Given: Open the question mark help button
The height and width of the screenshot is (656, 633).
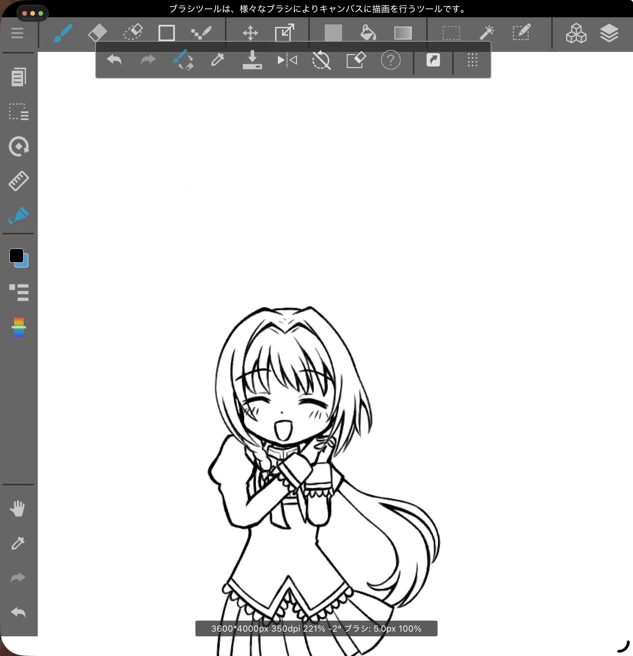Looking at the screenshot, I should (390, 60).
